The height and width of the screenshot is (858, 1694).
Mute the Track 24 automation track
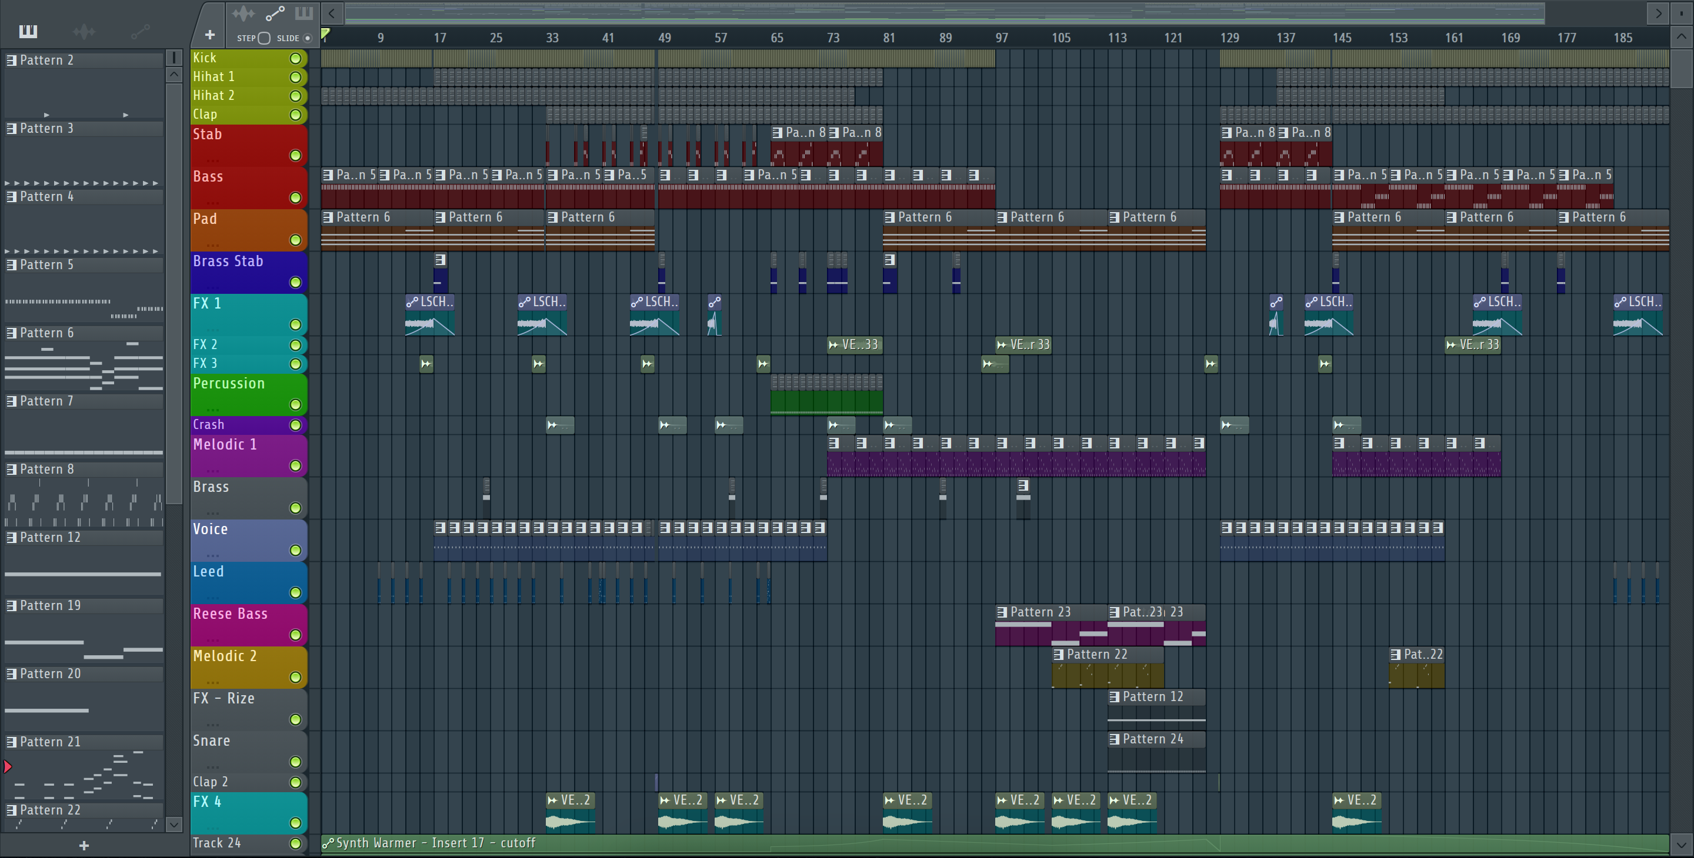[296, 843]
